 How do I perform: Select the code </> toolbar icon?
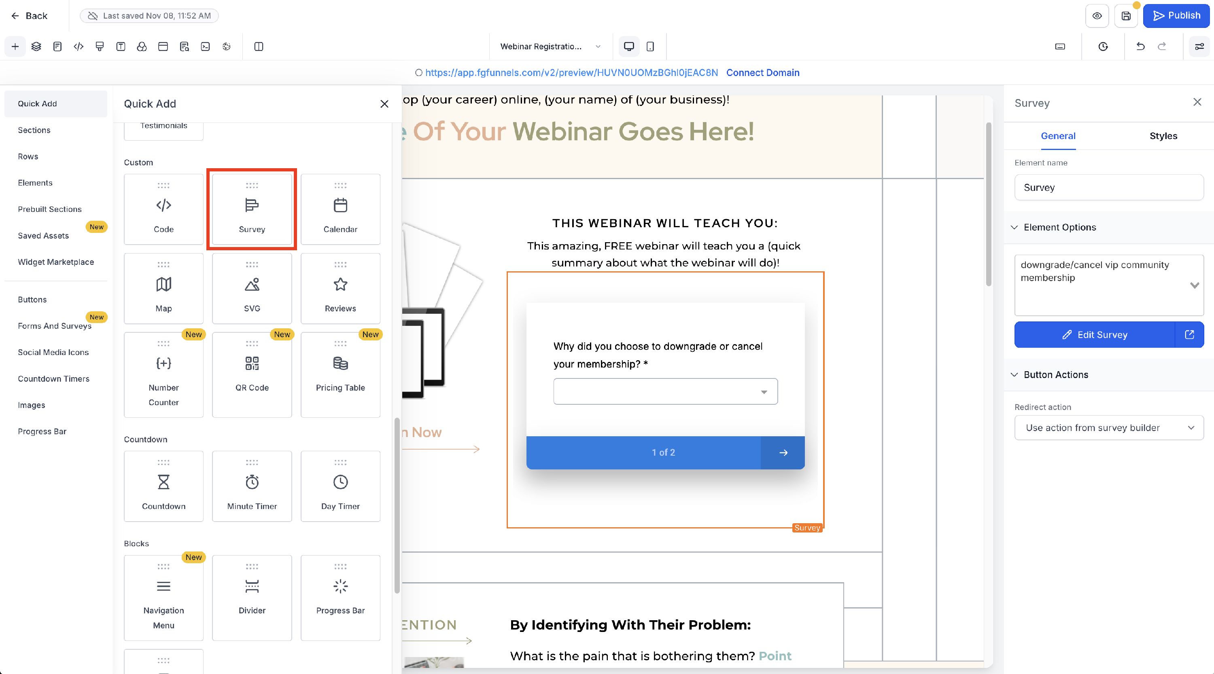pos(78,46)
